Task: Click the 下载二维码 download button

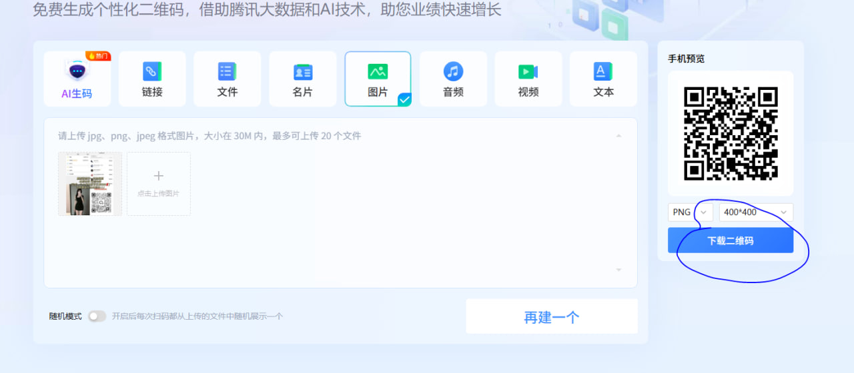Action: [731, 240]
